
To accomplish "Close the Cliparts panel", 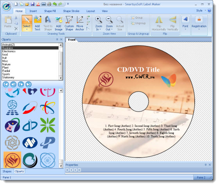I will [x=61, y=39].
